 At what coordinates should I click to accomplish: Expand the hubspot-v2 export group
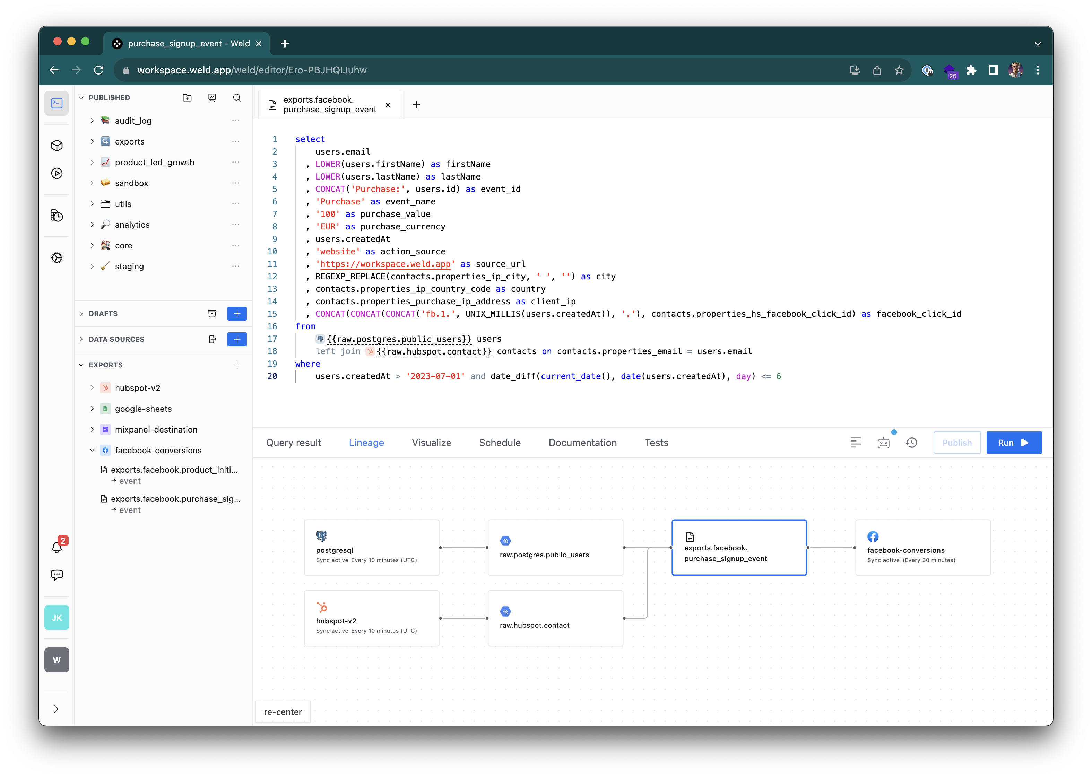tap(92, 388)
